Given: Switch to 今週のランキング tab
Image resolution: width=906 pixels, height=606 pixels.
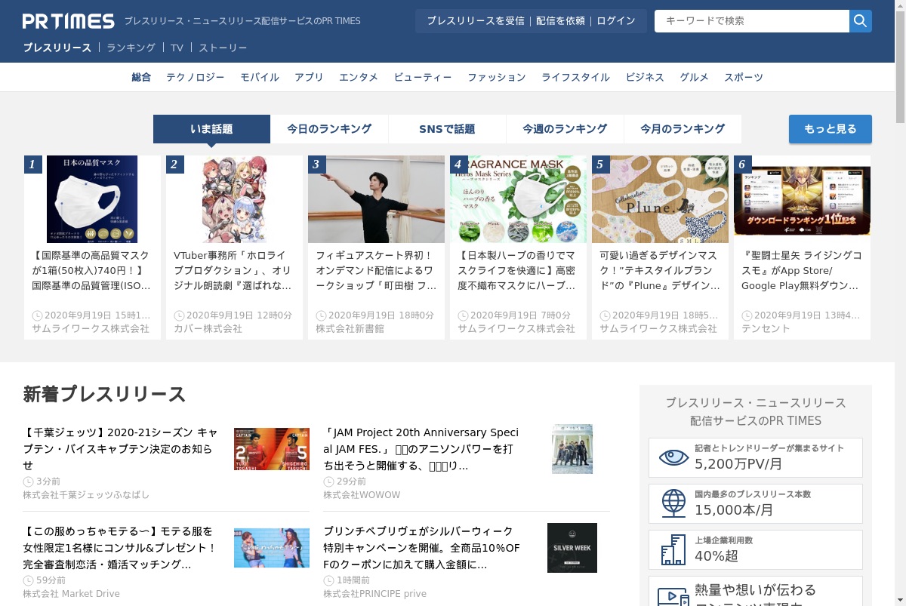Looking at the screenshot, I should [x=565, y=129].
